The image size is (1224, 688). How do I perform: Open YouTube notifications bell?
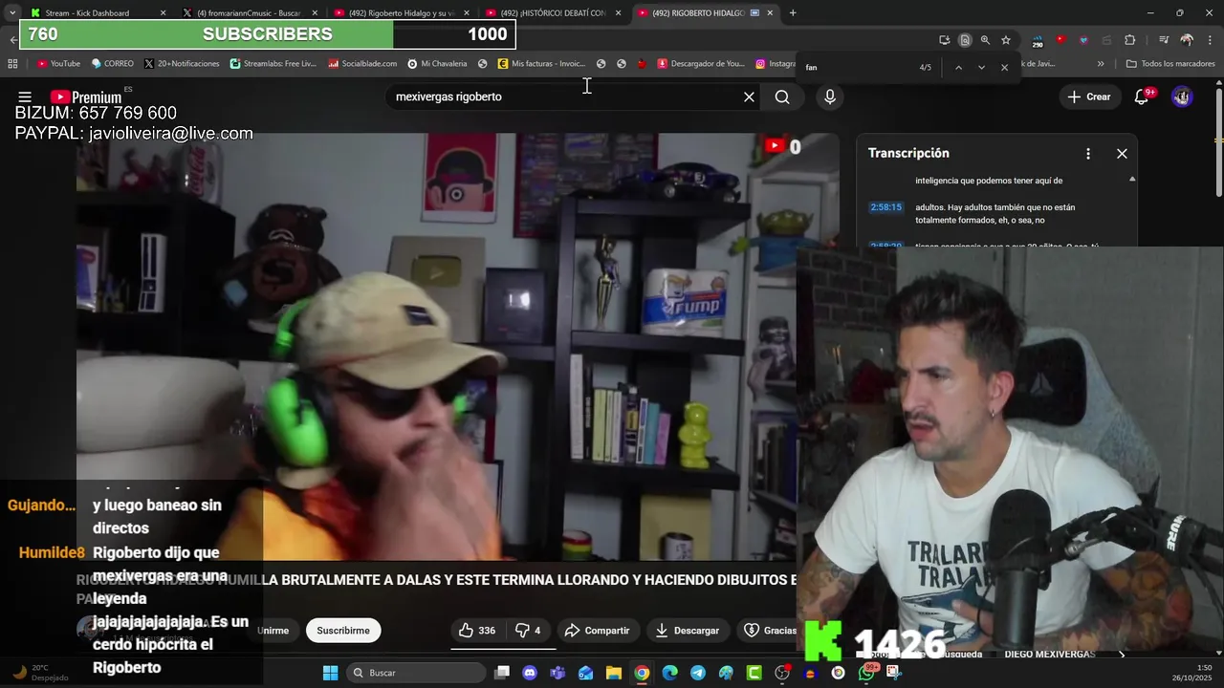1141,97
